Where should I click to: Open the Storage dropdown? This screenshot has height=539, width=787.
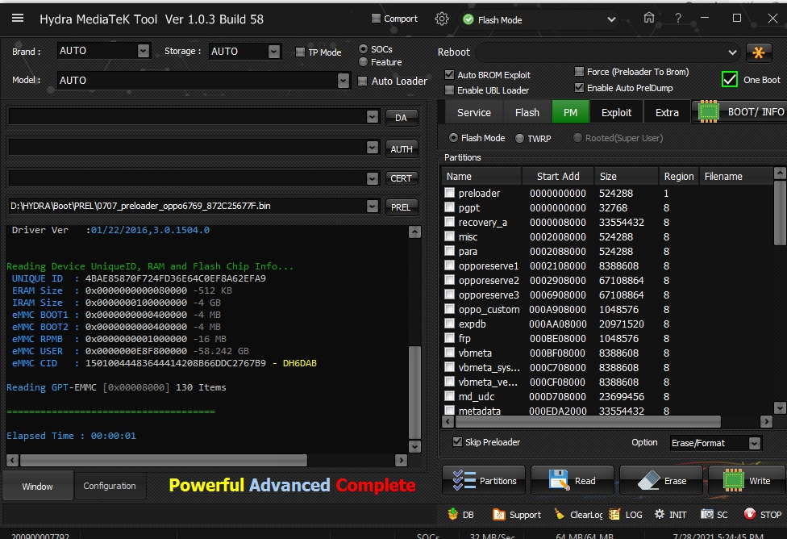[274, 52]
